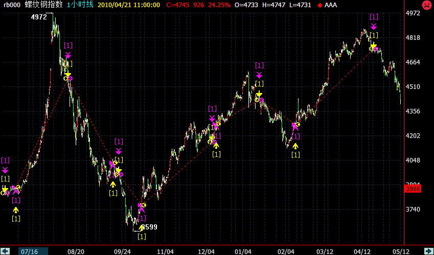Screen dimensions: 434x255
Task: Click the 4972 high price label
Action: click(39, 17)
